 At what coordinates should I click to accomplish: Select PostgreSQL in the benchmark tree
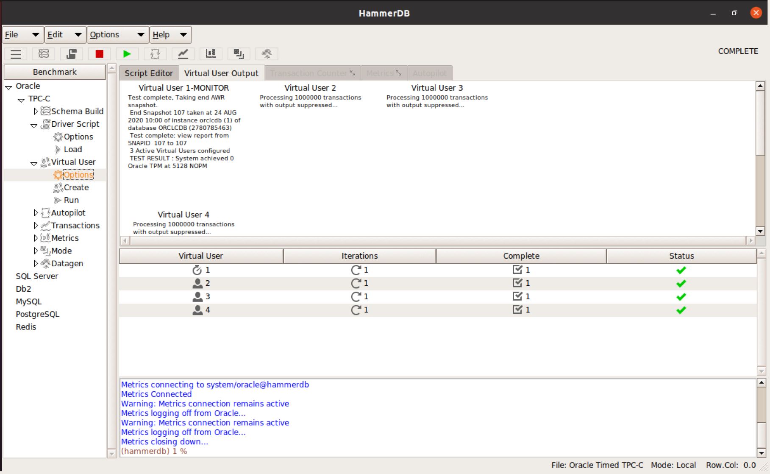(x=37, y=314)
